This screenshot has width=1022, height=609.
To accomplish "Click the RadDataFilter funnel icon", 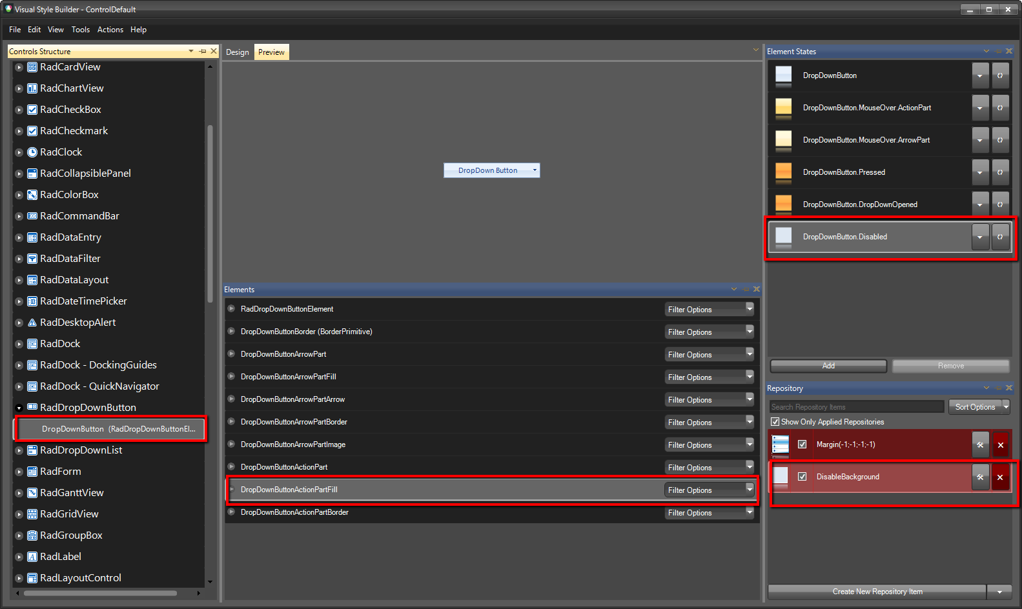I will [x=32, y=259].
